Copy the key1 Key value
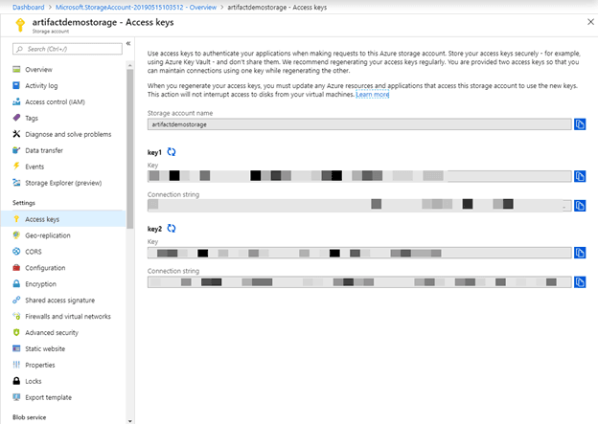This screenshot has height=424, width=598. click(580, 176)
